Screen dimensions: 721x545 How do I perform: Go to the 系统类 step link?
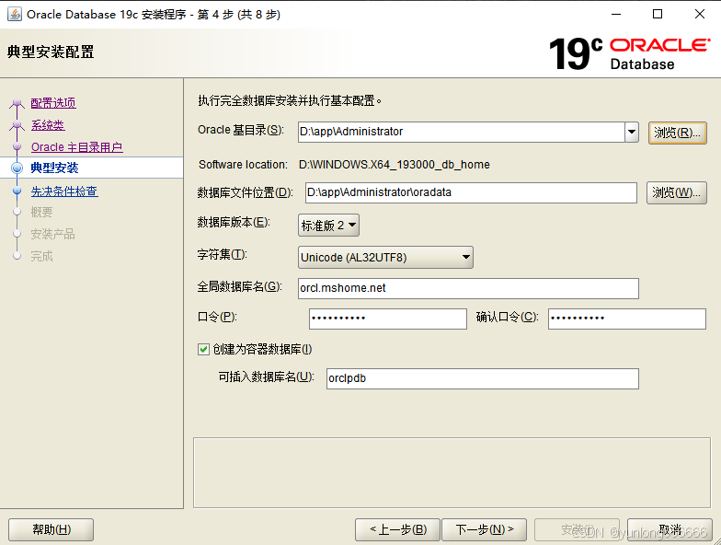(48, 125)
